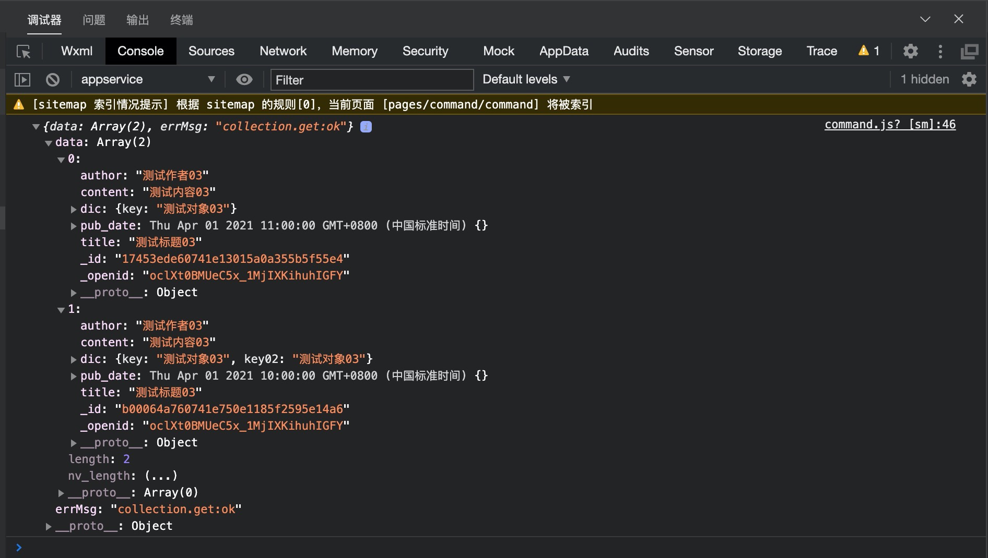The width and height of the screenshot is (988, 558).
Task: Switch to the Mock tab
Action: click(x=499, y=51)
